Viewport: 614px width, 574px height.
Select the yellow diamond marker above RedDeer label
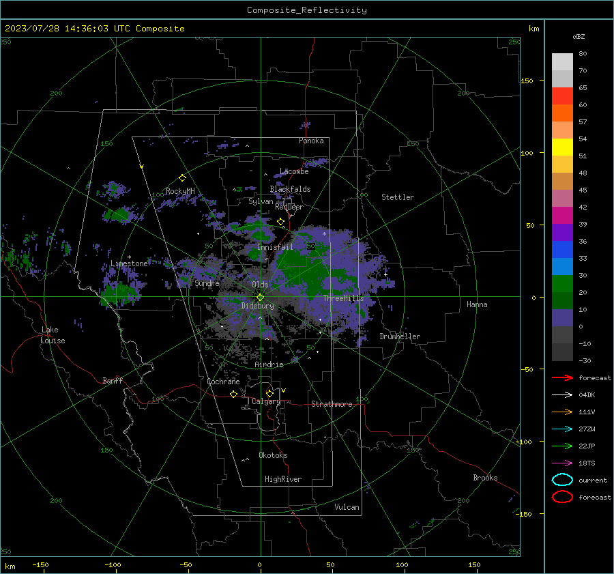coord(281,222)
